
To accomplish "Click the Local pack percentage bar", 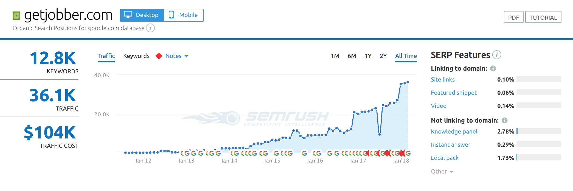I will point(539,157).
